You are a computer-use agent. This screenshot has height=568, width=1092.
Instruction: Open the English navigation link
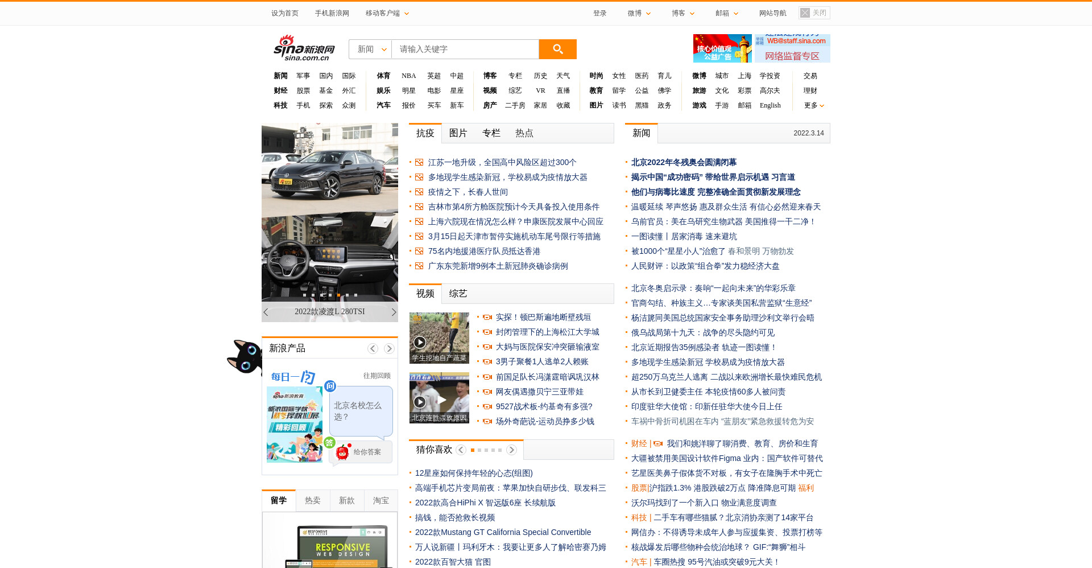(770, 105)
